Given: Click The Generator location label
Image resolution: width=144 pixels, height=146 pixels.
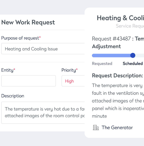Looking at the screenshot, I should click(117, 127).
